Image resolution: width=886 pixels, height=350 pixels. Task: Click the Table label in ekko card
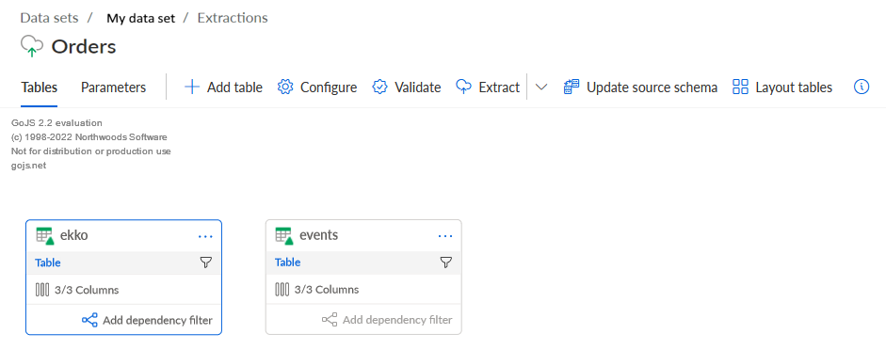click(48, 262)
